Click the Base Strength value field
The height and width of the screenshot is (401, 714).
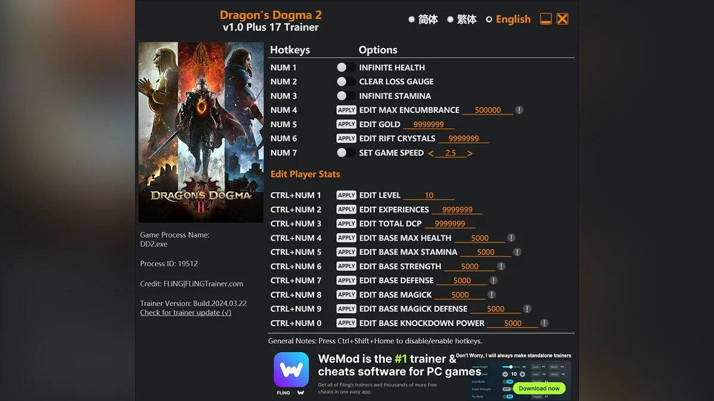point(469,266)
